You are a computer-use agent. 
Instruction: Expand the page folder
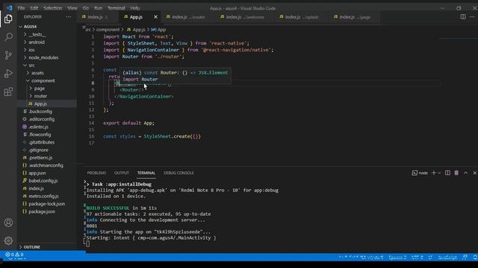[46, 89]
